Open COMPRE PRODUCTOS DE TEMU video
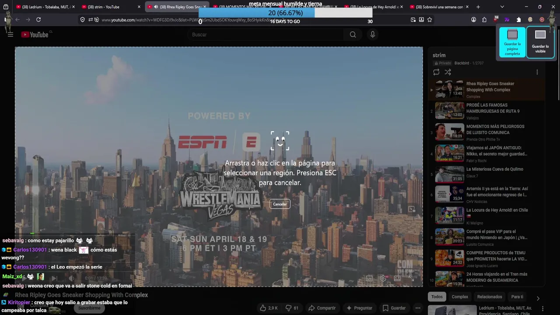This screenshot has width=560, height=315. [x=486, y=259]
